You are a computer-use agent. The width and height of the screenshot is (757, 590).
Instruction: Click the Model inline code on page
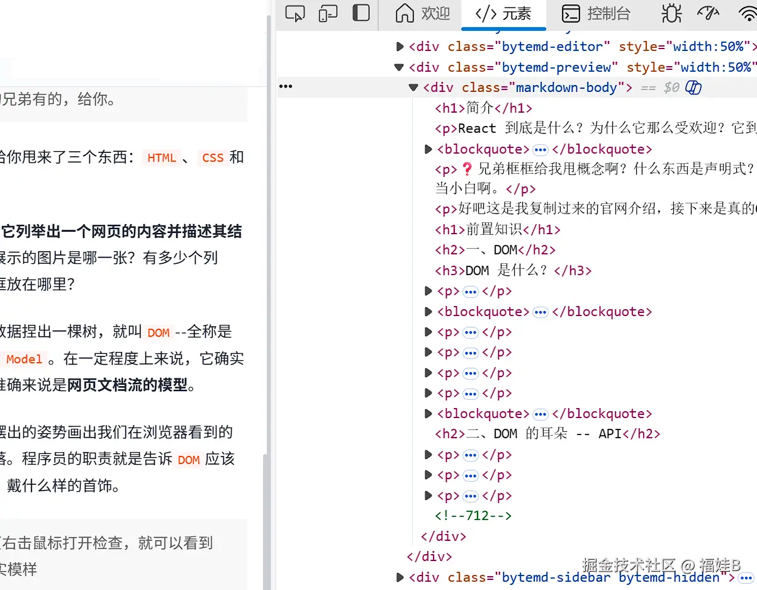(x=25, y=360)
